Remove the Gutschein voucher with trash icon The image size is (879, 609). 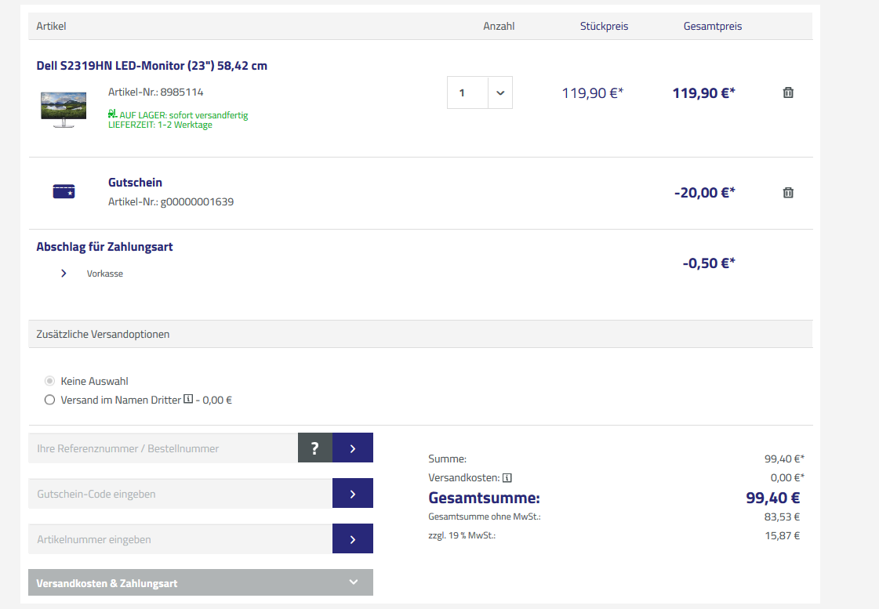click(788, 193)
